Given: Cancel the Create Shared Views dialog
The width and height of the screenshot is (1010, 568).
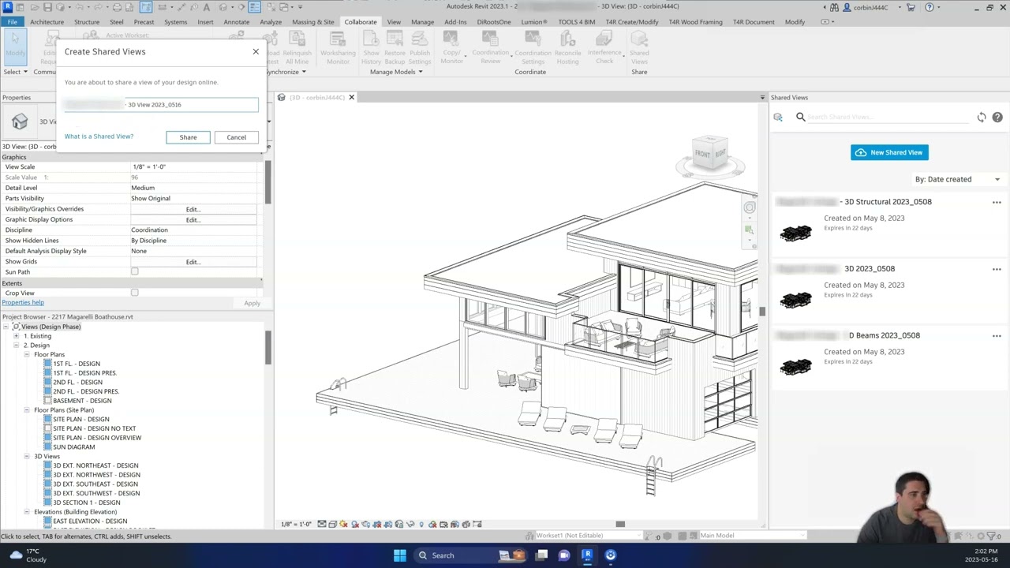Looking at the screenshot, I should tap(236, 137).
